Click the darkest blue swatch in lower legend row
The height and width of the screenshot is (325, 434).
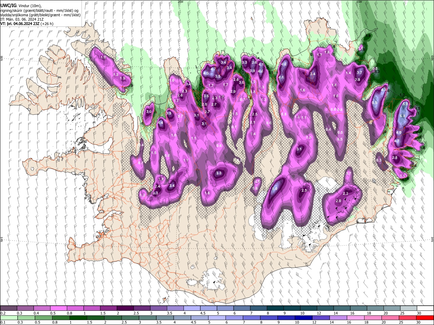(303, 318)
